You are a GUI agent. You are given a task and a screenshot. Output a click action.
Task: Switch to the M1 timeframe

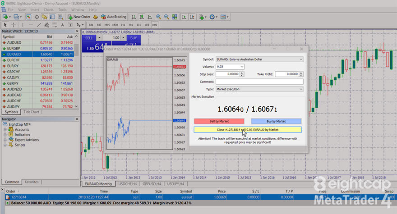click(x=91, y=25)
